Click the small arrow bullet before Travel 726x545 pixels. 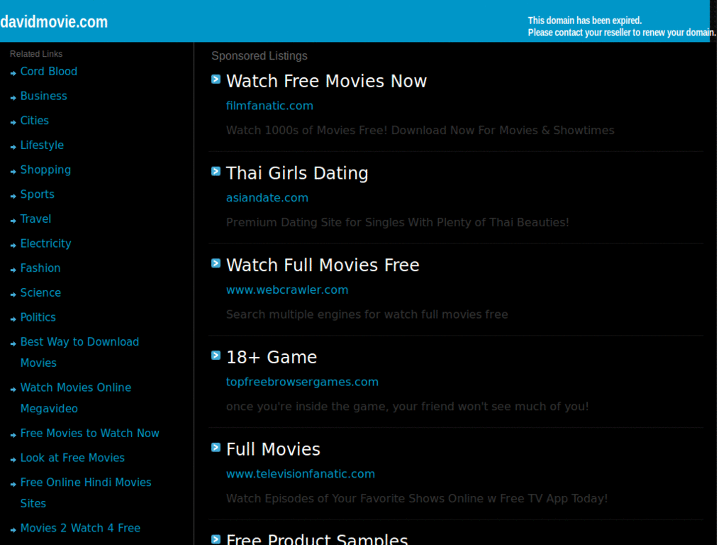pos(13,221)
